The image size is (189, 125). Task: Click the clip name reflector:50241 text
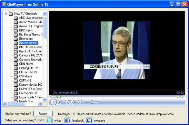pos(69,93)
